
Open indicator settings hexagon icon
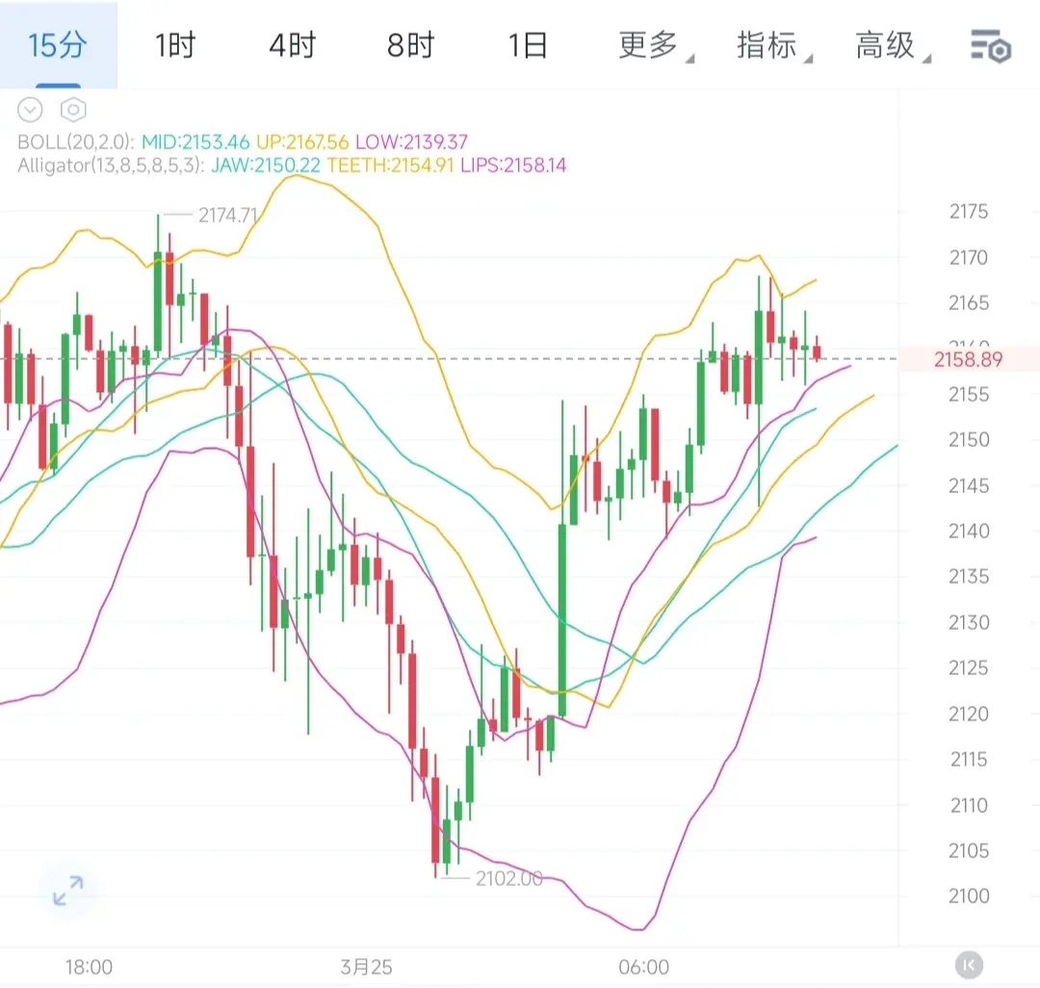point(73,110)
